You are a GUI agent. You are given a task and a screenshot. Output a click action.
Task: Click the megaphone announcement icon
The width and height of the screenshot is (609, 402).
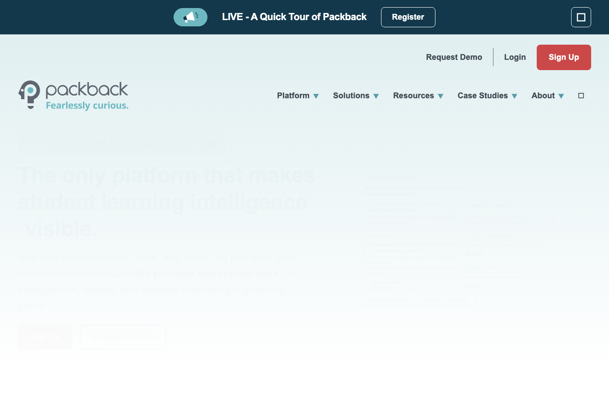(191, 17)
